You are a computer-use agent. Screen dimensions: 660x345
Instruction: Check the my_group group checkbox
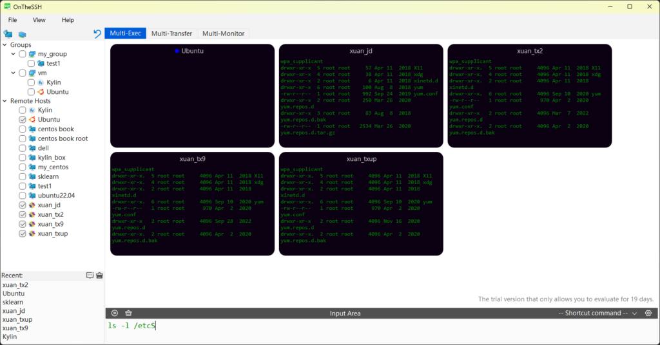[x=23, y=54]
